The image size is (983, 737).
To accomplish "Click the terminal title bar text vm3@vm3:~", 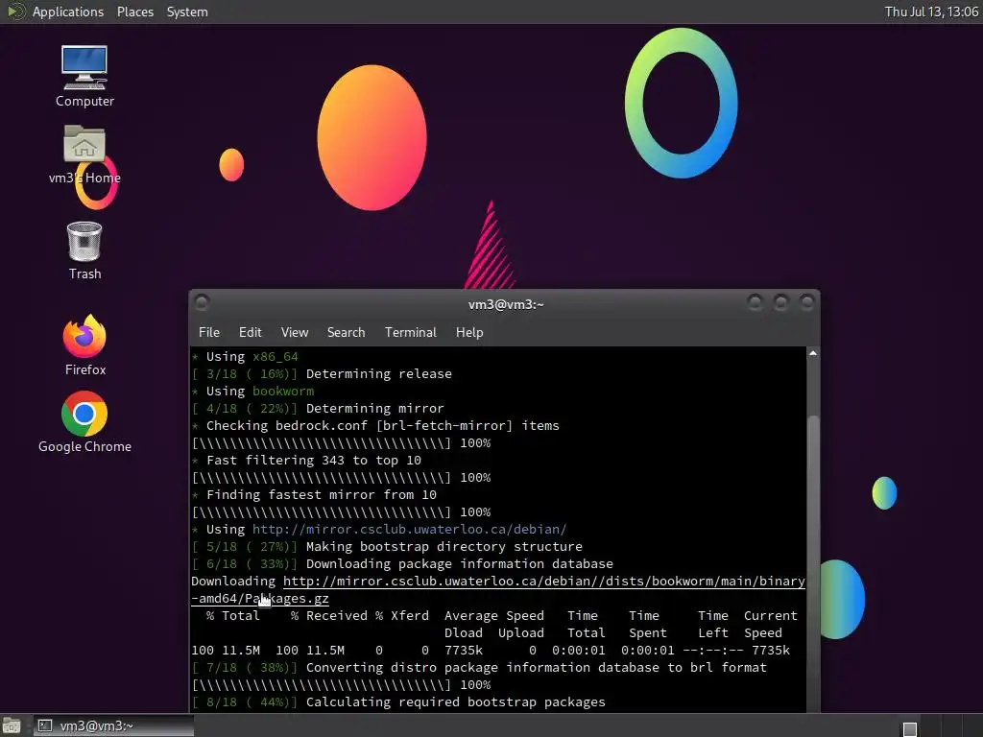I will pyautogui.click(x=505, y=304).
